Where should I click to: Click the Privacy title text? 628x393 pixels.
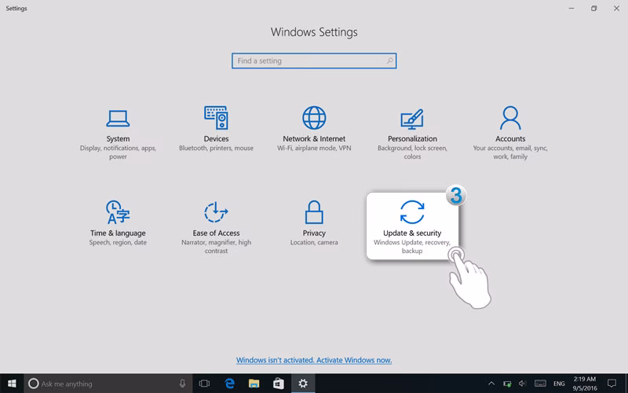314,233
